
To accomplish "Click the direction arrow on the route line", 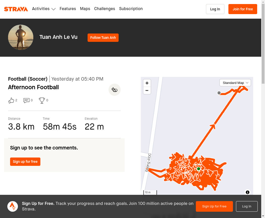I will click(x=213, y=126).
